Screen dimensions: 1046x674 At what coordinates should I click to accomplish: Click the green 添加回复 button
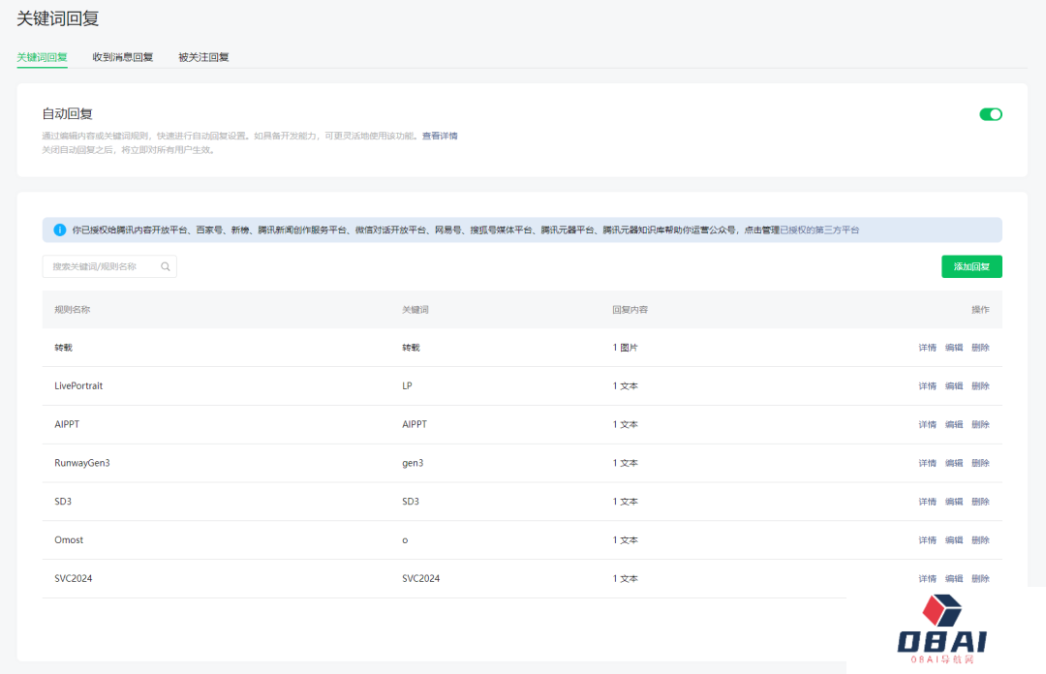[970, 266]
